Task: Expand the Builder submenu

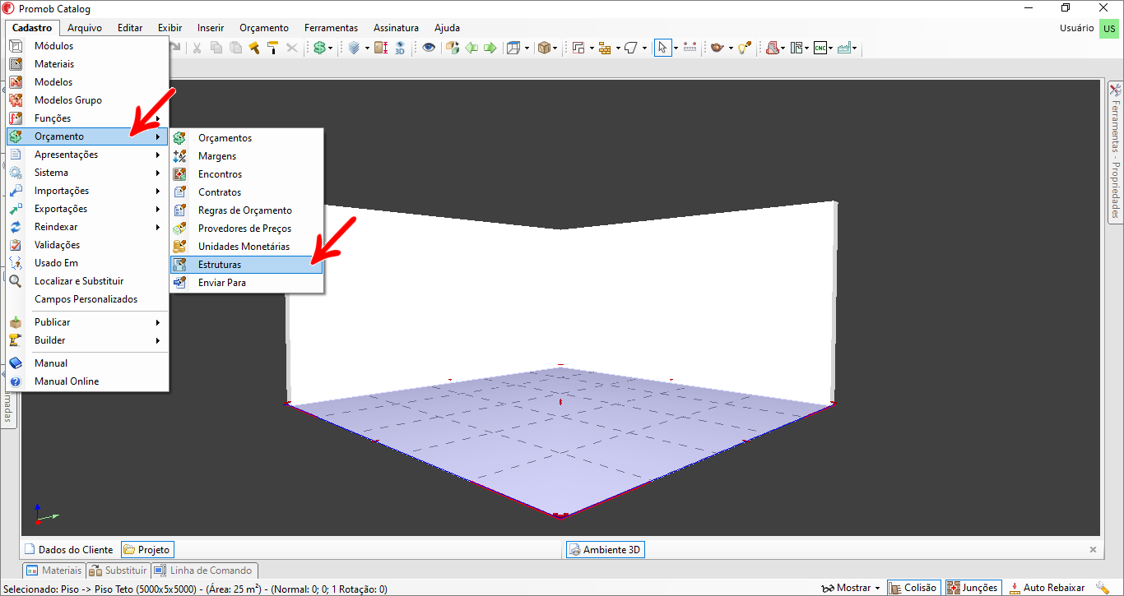Action: 87,340
